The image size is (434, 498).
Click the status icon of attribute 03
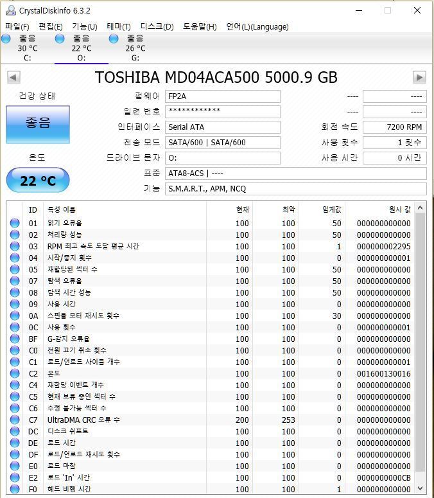[x=15, y=246]
